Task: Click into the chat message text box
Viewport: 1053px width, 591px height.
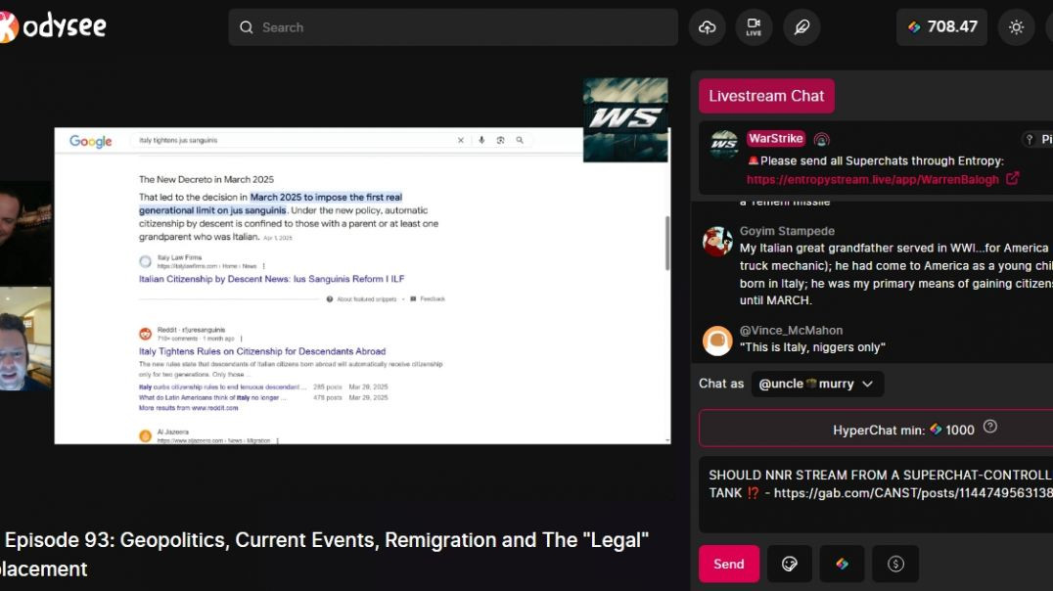Action: pos(876,494)
